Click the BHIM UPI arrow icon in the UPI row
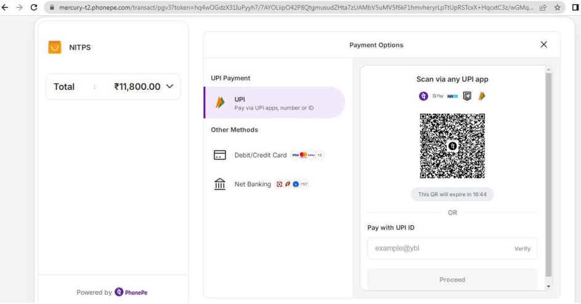 (220, 103)
